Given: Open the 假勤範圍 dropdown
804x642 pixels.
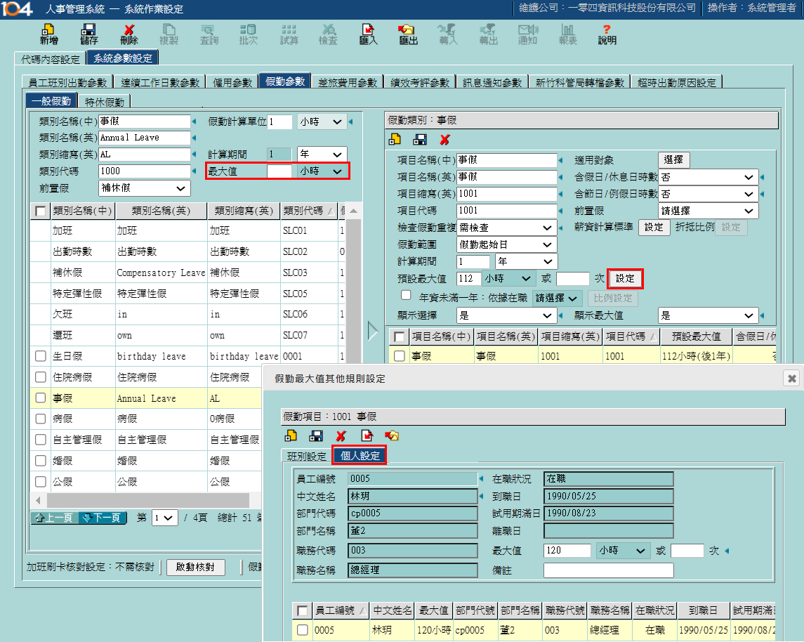Looking at the screenshot, I should (x=507, y=244).
